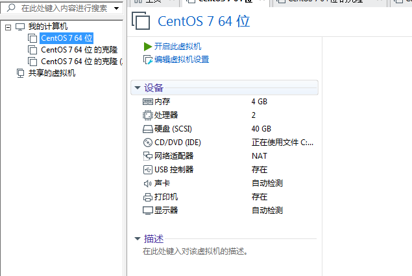Click the 正在使用文件 C:... value

tap(282, 143)
